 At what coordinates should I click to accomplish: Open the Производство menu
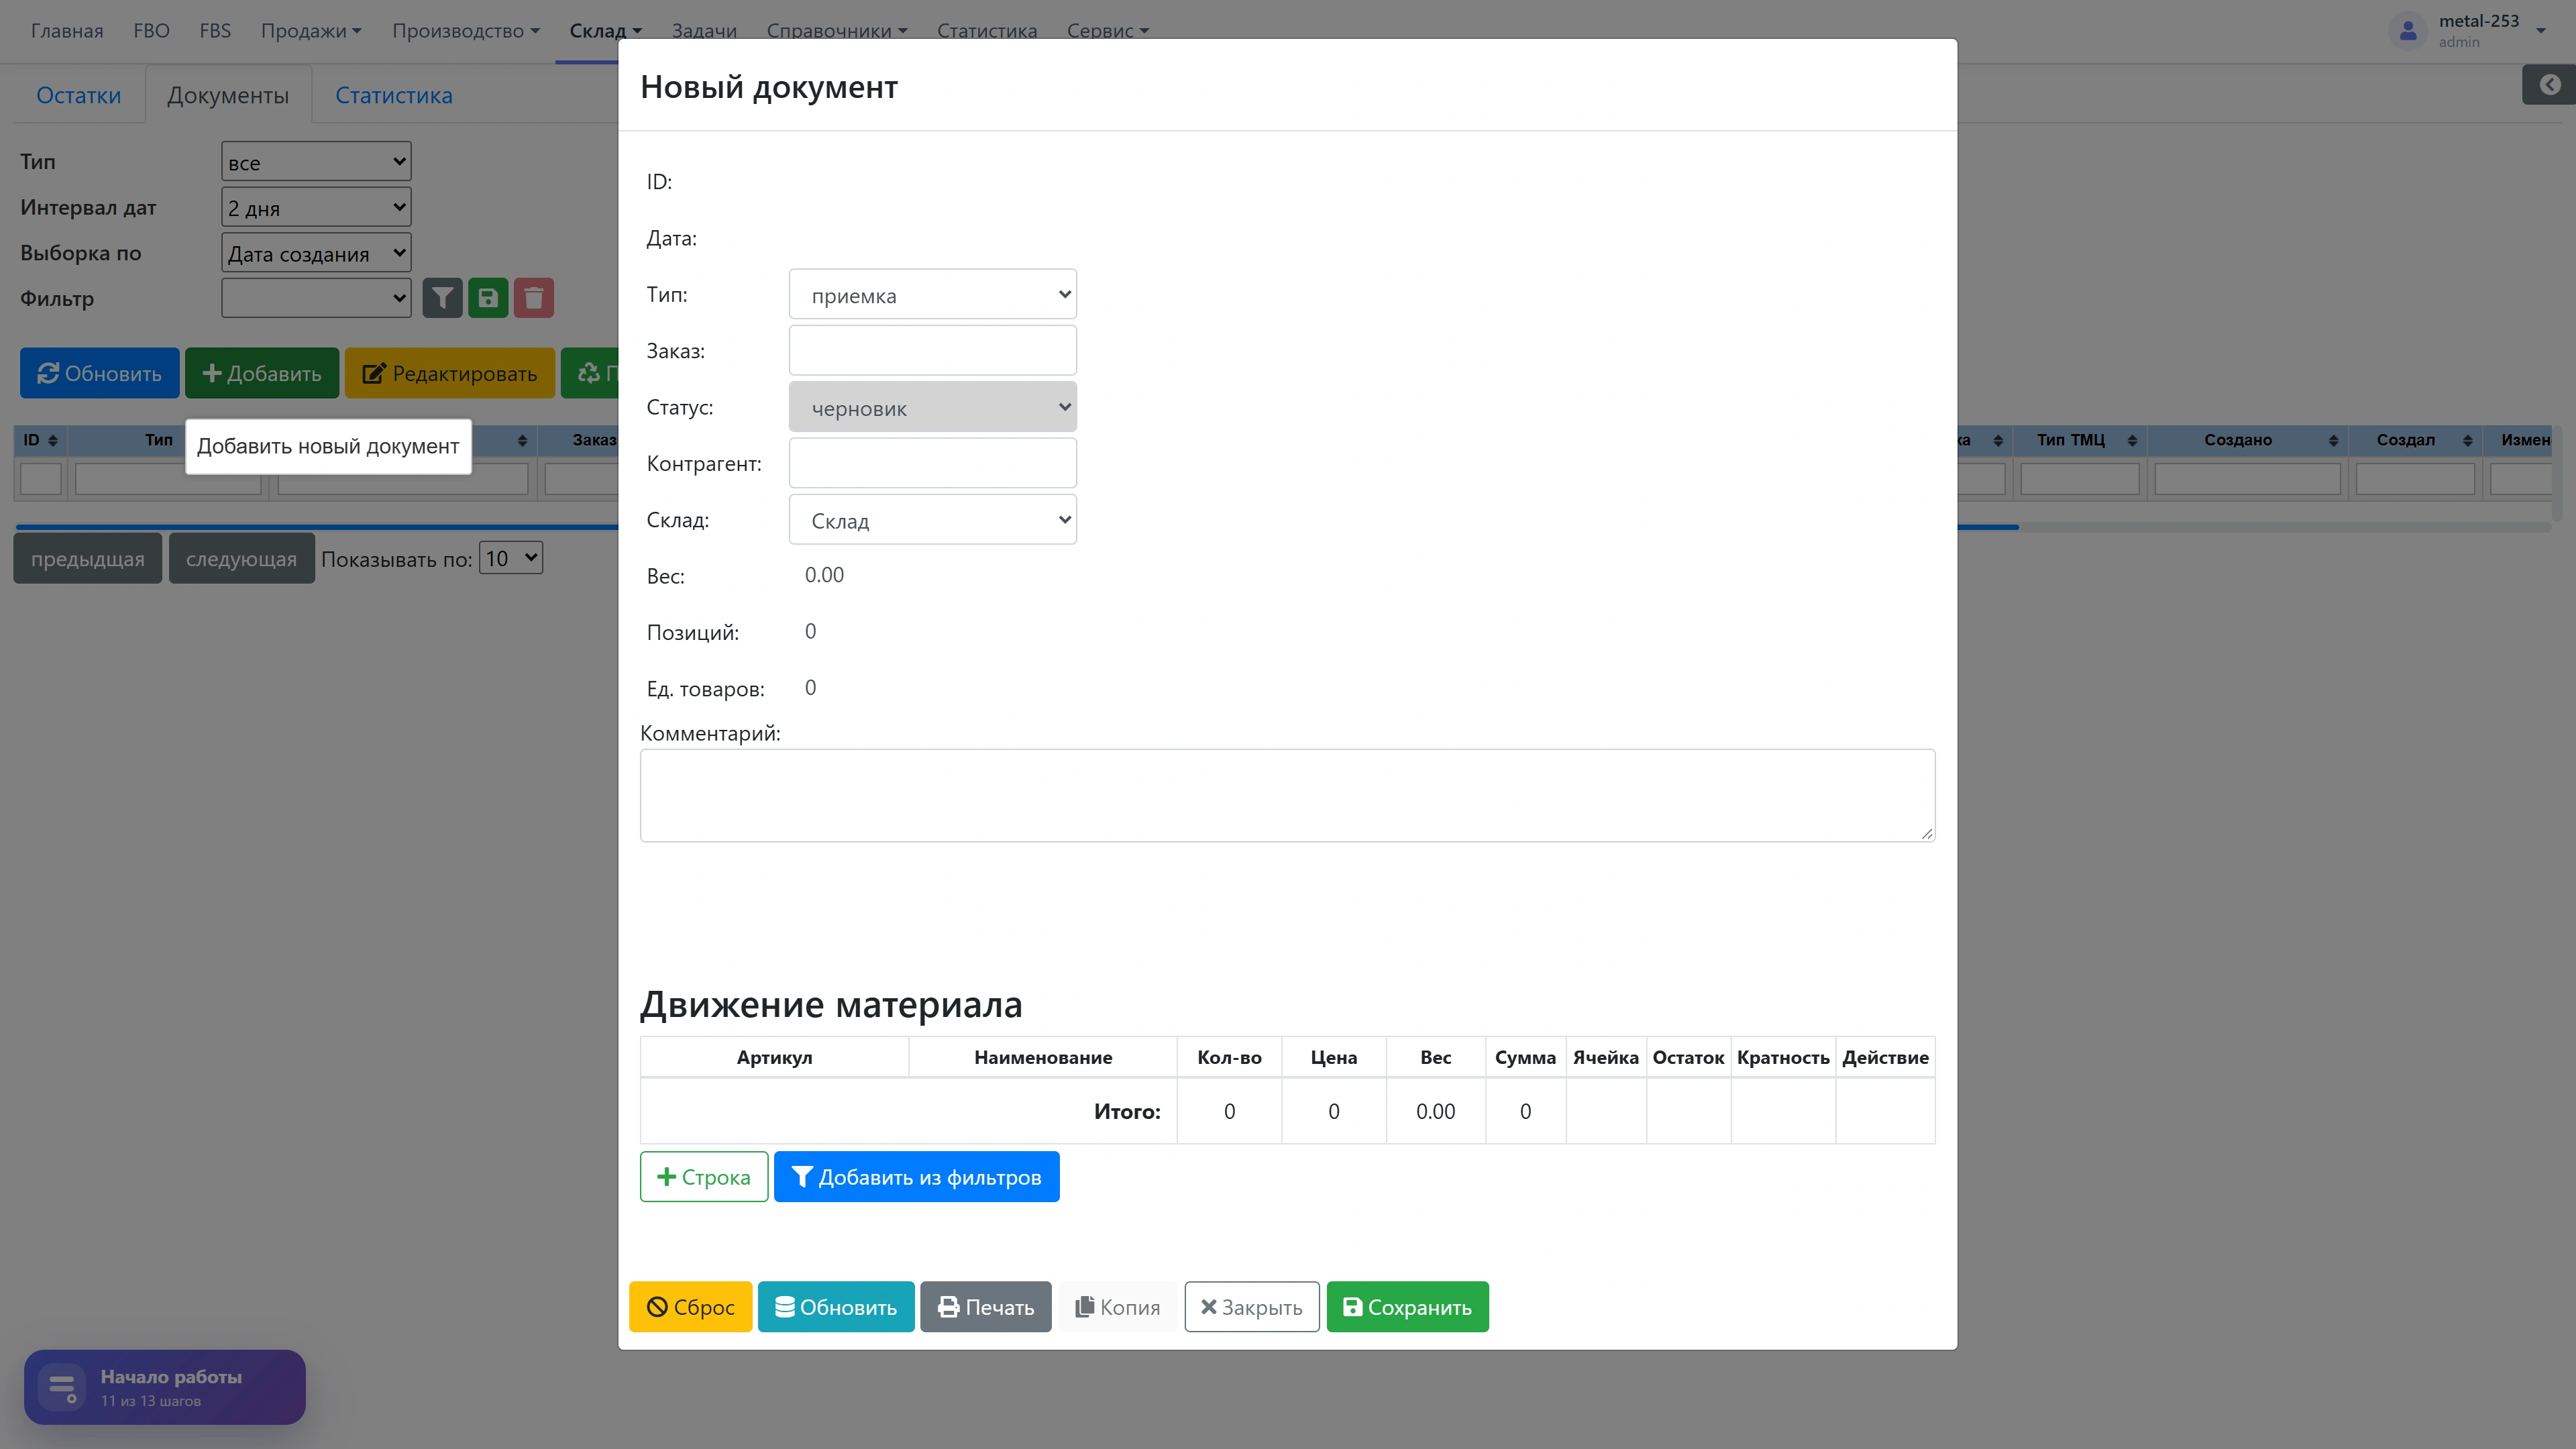pos(466,31)
